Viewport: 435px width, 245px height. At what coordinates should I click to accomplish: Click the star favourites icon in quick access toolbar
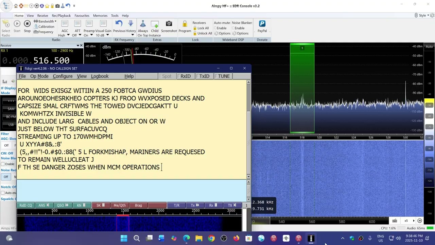tap(47, 6)
